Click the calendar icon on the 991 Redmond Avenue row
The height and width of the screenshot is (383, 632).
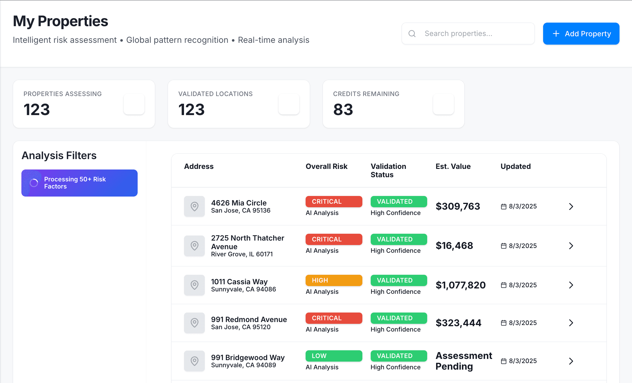point(504,323)
